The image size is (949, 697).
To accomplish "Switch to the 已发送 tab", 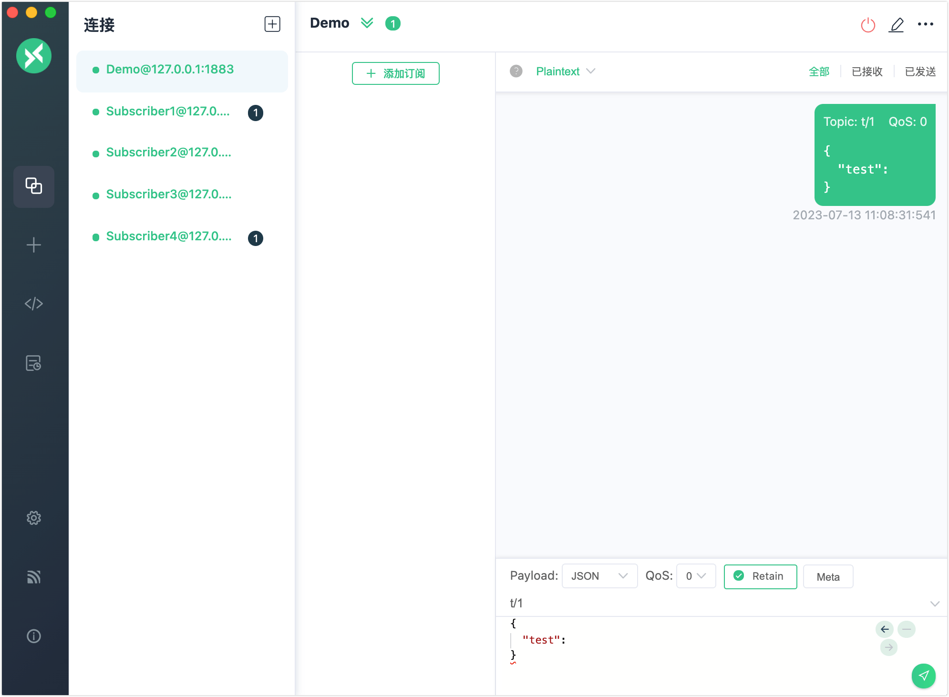I will pos(920,71).
